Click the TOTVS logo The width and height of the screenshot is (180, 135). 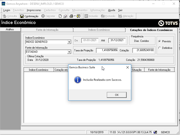click(x=168, y=23)
